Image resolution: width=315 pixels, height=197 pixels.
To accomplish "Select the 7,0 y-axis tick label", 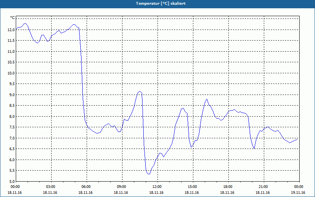I will 12,138.
